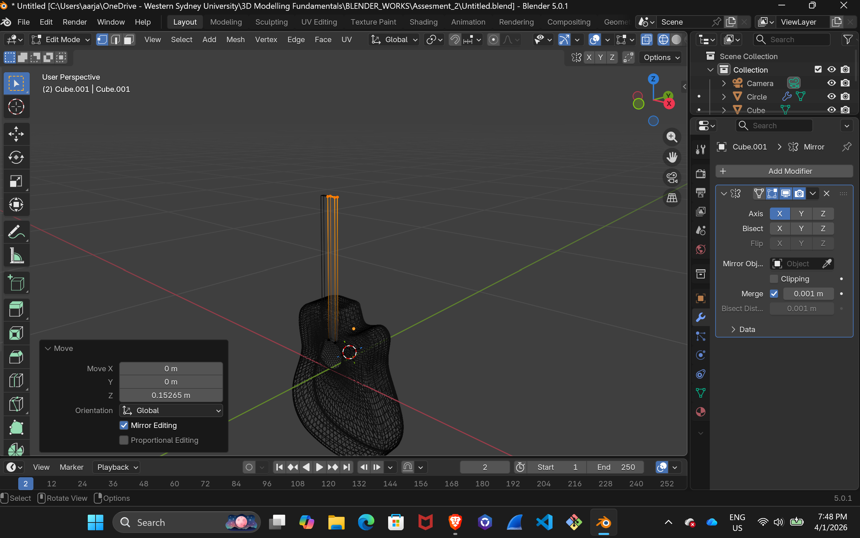The image size is (860, 538).
Task: Activate the Move tool
Action: click(x=16, y=134)
